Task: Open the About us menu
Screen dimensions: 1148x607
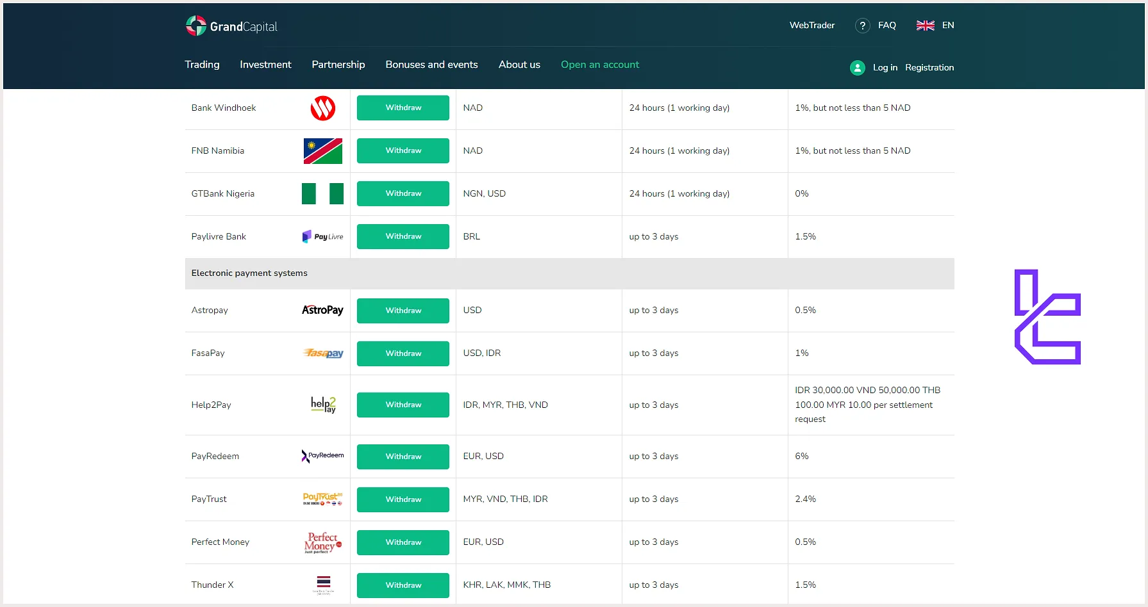Action: 519,65
